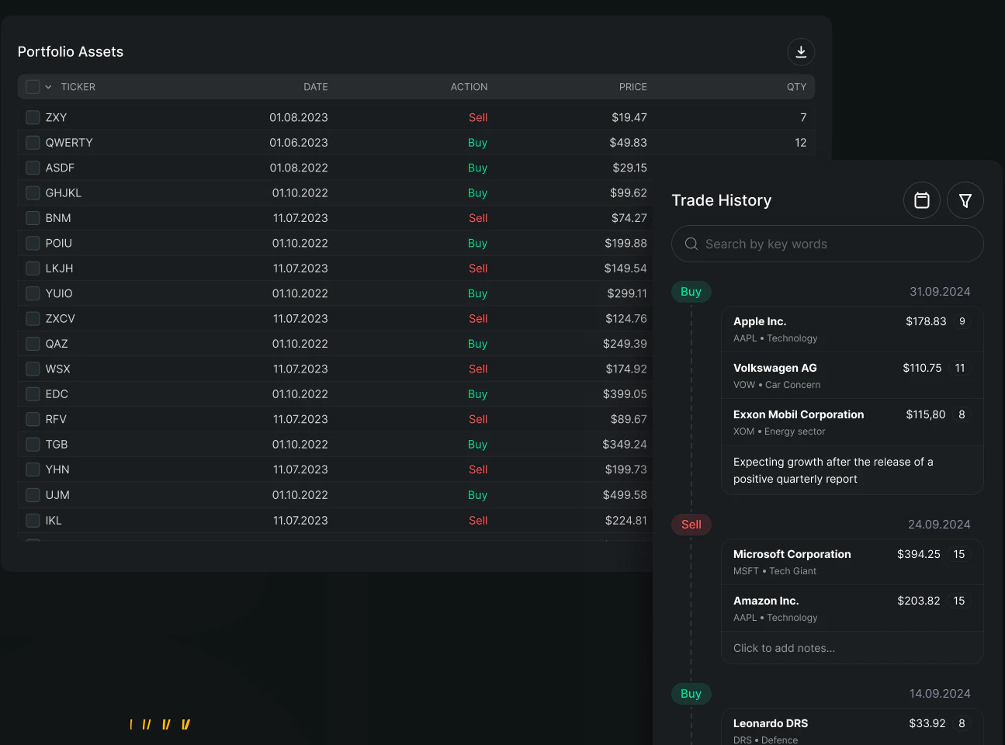
Task: Check the LKJH row checkbox
Action: pyautogui.click(x=33, y=269)
